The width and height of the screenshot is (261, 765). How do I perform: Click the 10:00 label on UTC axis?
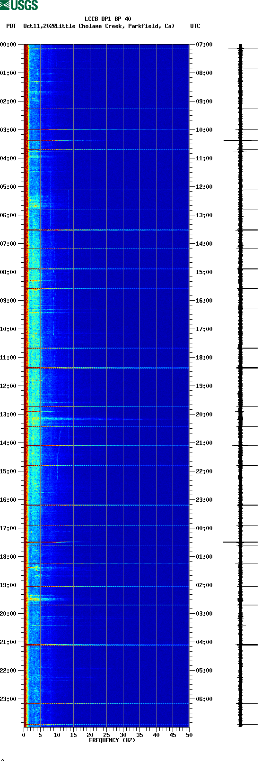204,130
